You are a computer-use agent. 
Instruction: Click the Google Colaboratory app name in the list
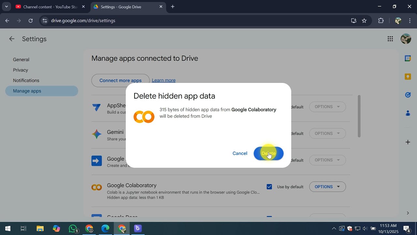[132, 185]
